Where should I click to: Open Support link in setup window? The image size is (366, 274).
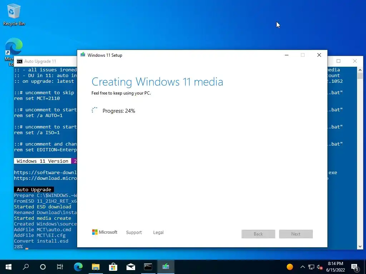pos(134,232)
